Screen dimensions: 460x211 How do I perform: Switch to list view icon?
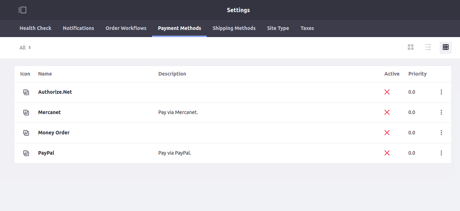click(428, 47)
